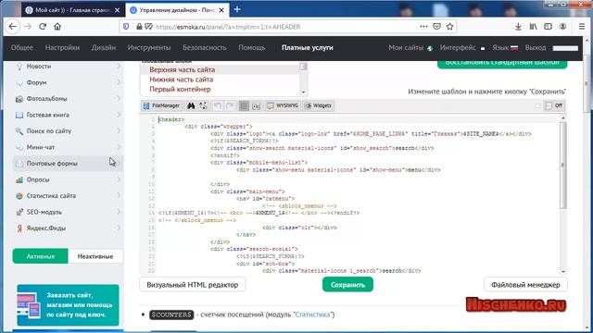The width and height of the screenshot is (593, 333).
Task: Follow the Статистика link
Action: point(312,314)
